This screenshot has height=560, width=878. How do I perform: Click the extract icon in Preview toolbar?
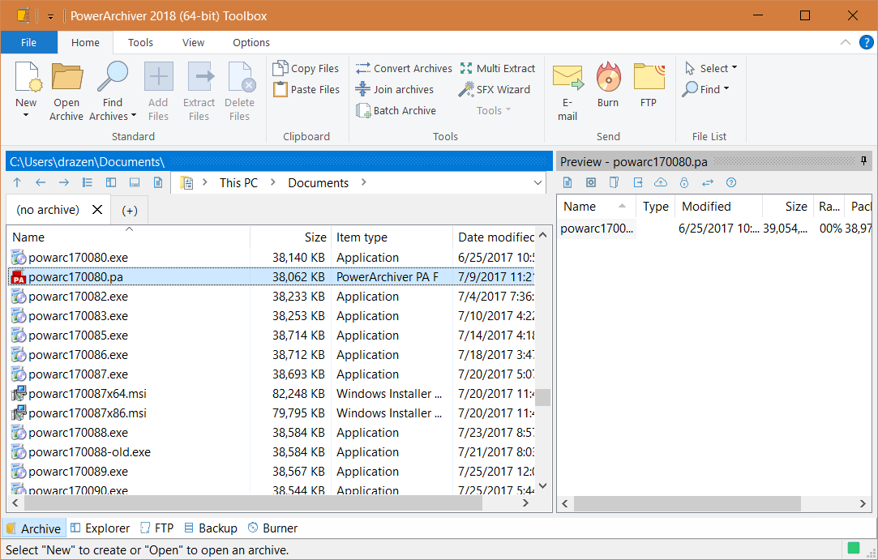[x=638, y=182]
